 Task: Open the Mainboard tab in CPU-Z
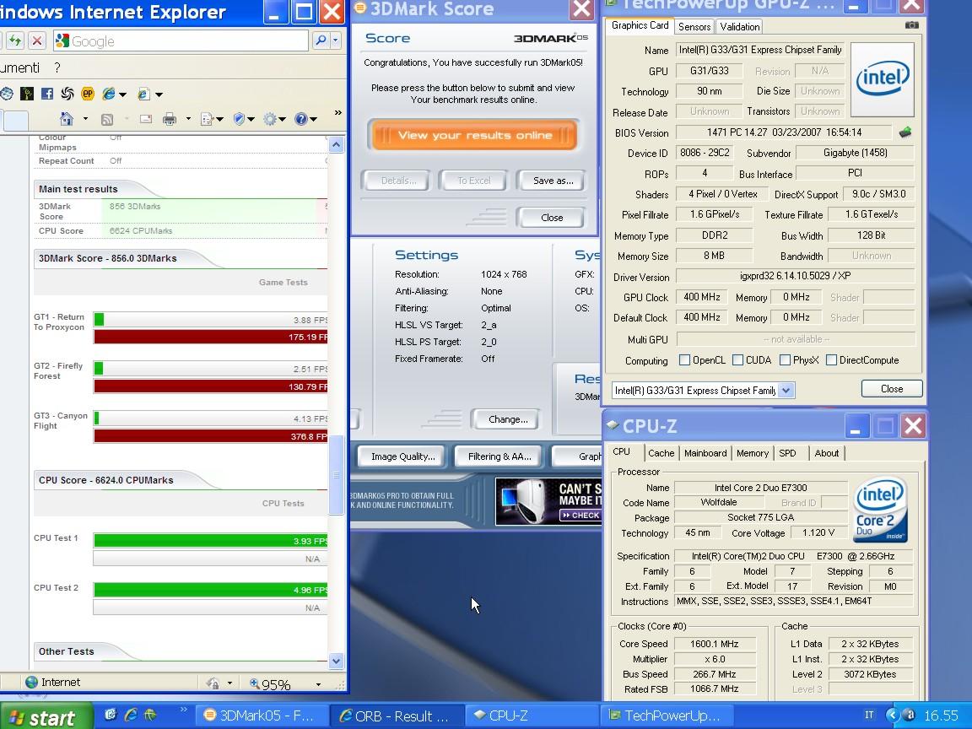point(705,453)
